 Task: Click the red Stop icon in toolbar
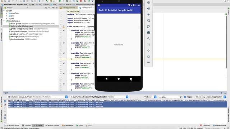point(80,1)
